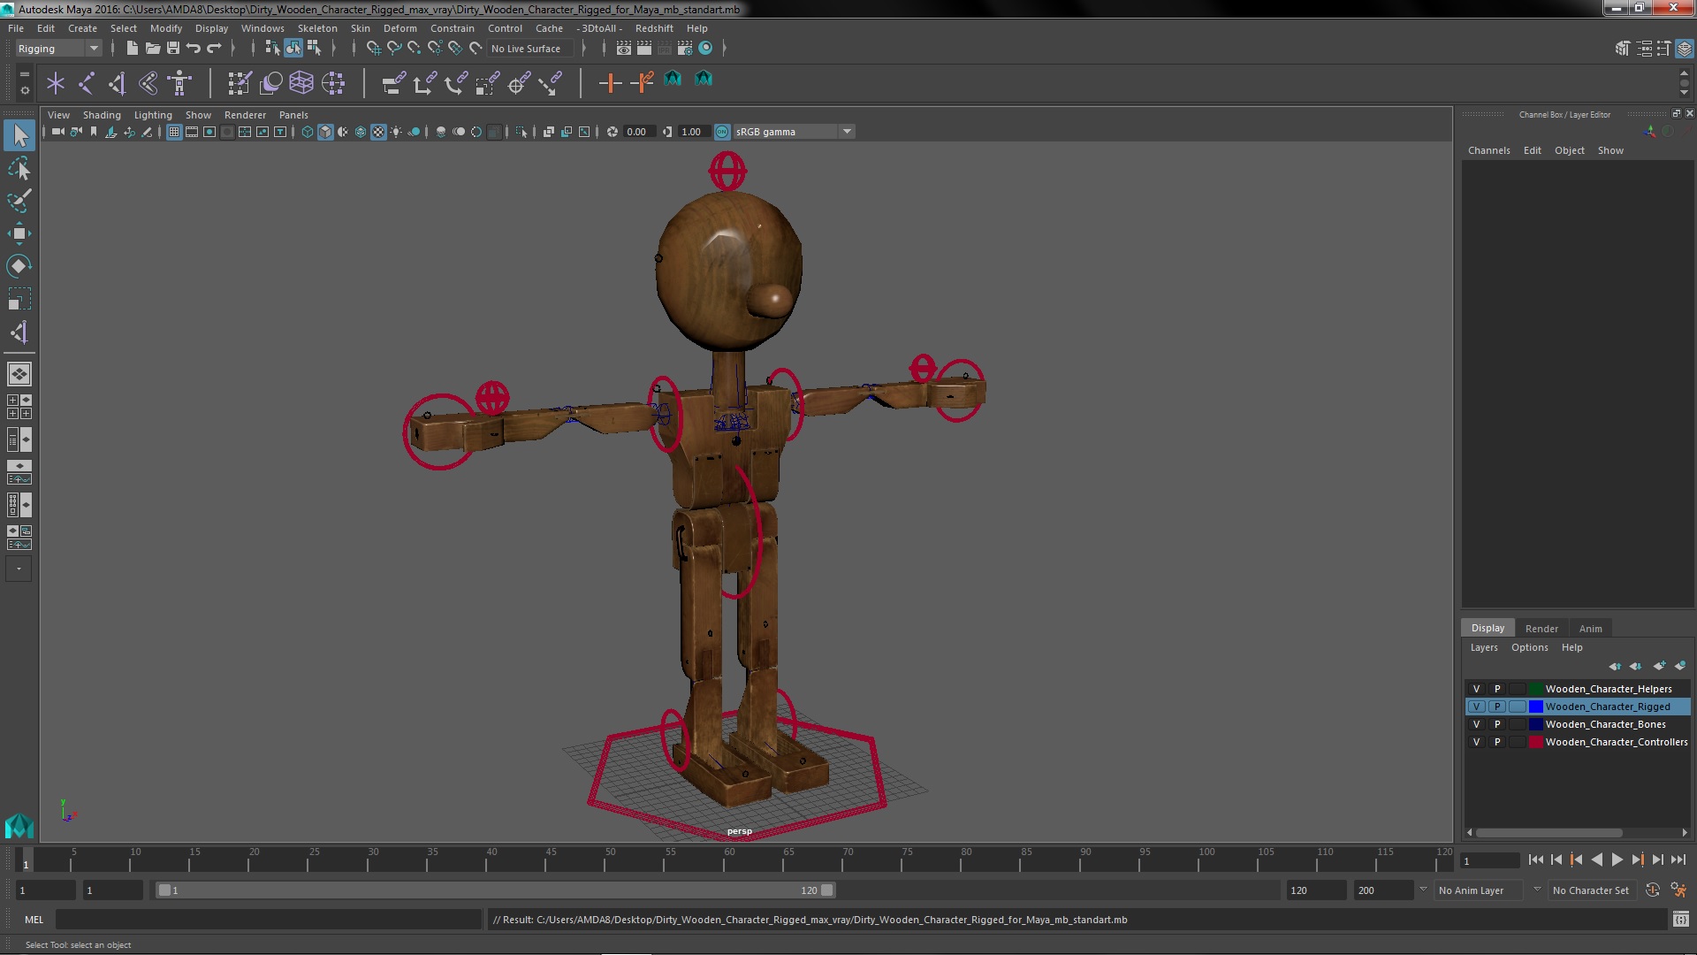
Task: Open the panel Lighting menu
Action: 153,115
